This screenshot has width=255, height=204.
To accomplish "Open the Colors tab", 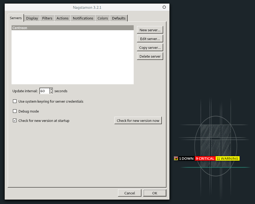I will pos(103,18).
